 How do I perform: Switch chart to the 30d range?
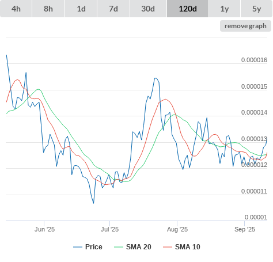coord(148,9)
